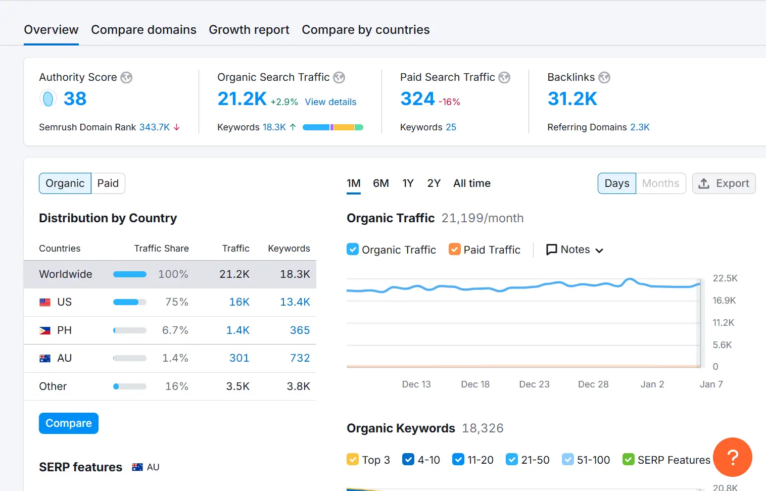Open paid Keywords 25 link
This screenshot has width=766, height=491.
451,127
